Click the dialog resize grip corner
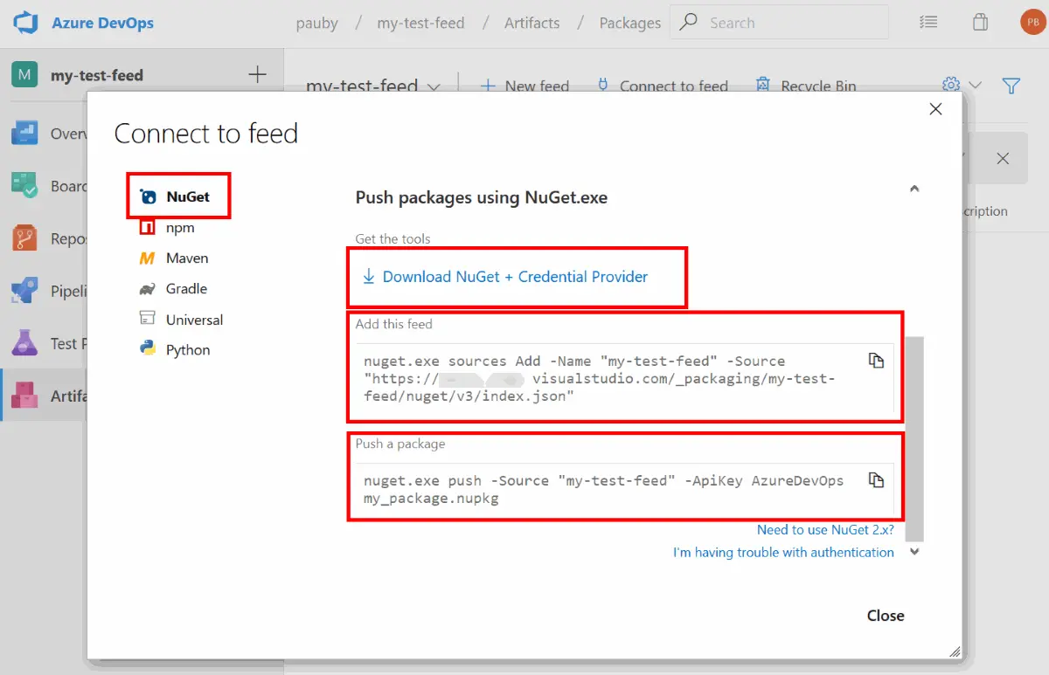The height and width of the screenshot is (675, 1049). 955,651
